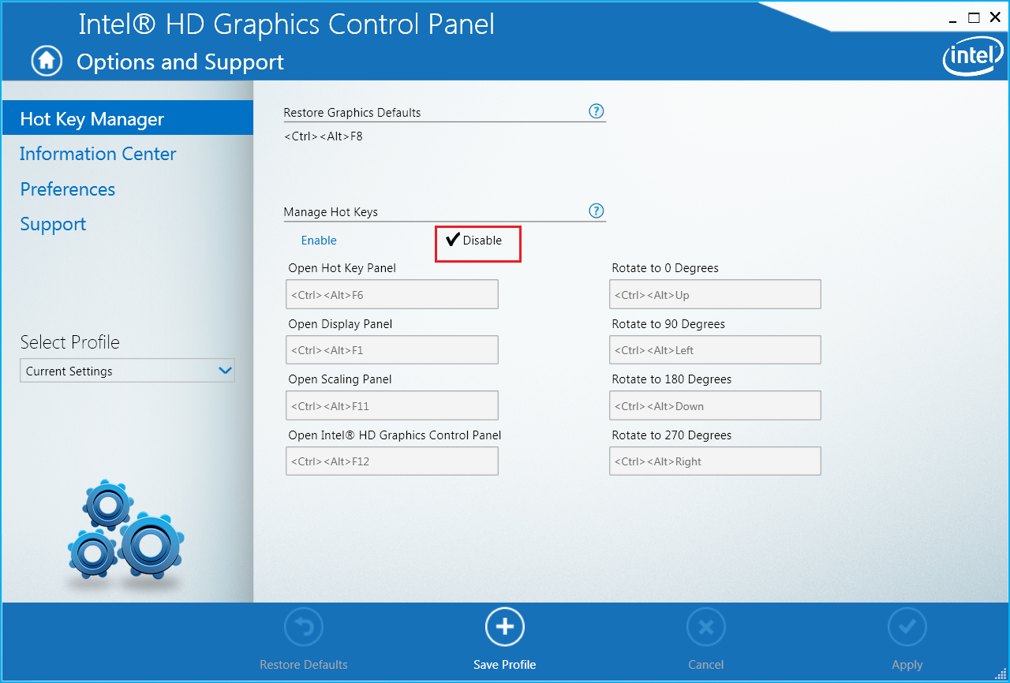Image resolution: width=1010 pixels, height=683 pixels.
Task: Click the Select Profile label
Action: [x=70, y=342]
